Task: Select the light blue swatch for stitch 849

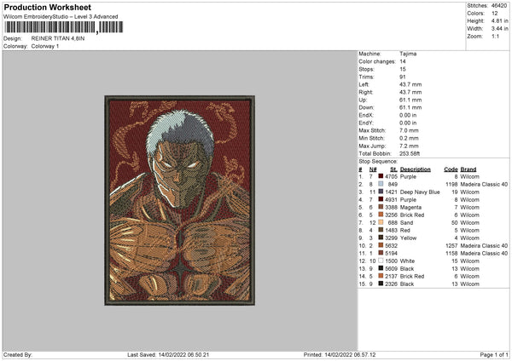Action: [380, 185]
